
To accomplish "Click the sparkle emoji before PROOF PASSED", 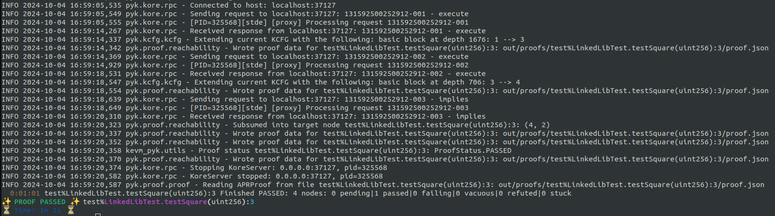I will [6, 202].
